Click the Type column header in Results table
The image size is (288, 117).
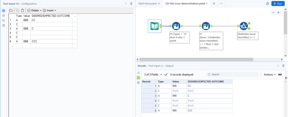(164, 81)
